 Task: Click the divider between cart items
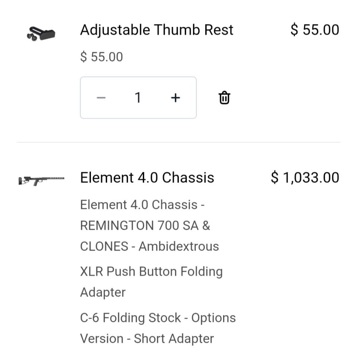click(178, 141)
